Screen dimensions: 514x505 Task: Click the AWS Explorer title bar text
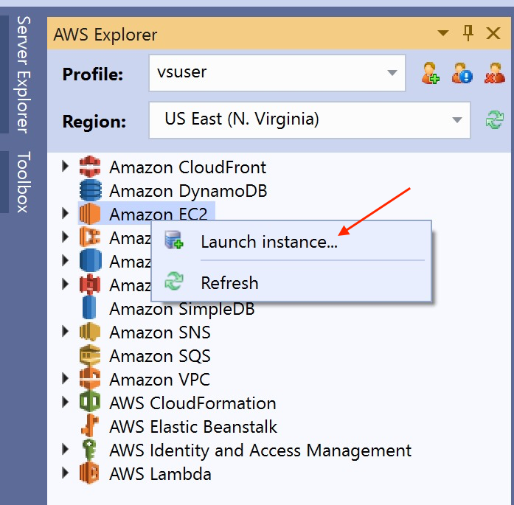point(105,34)
